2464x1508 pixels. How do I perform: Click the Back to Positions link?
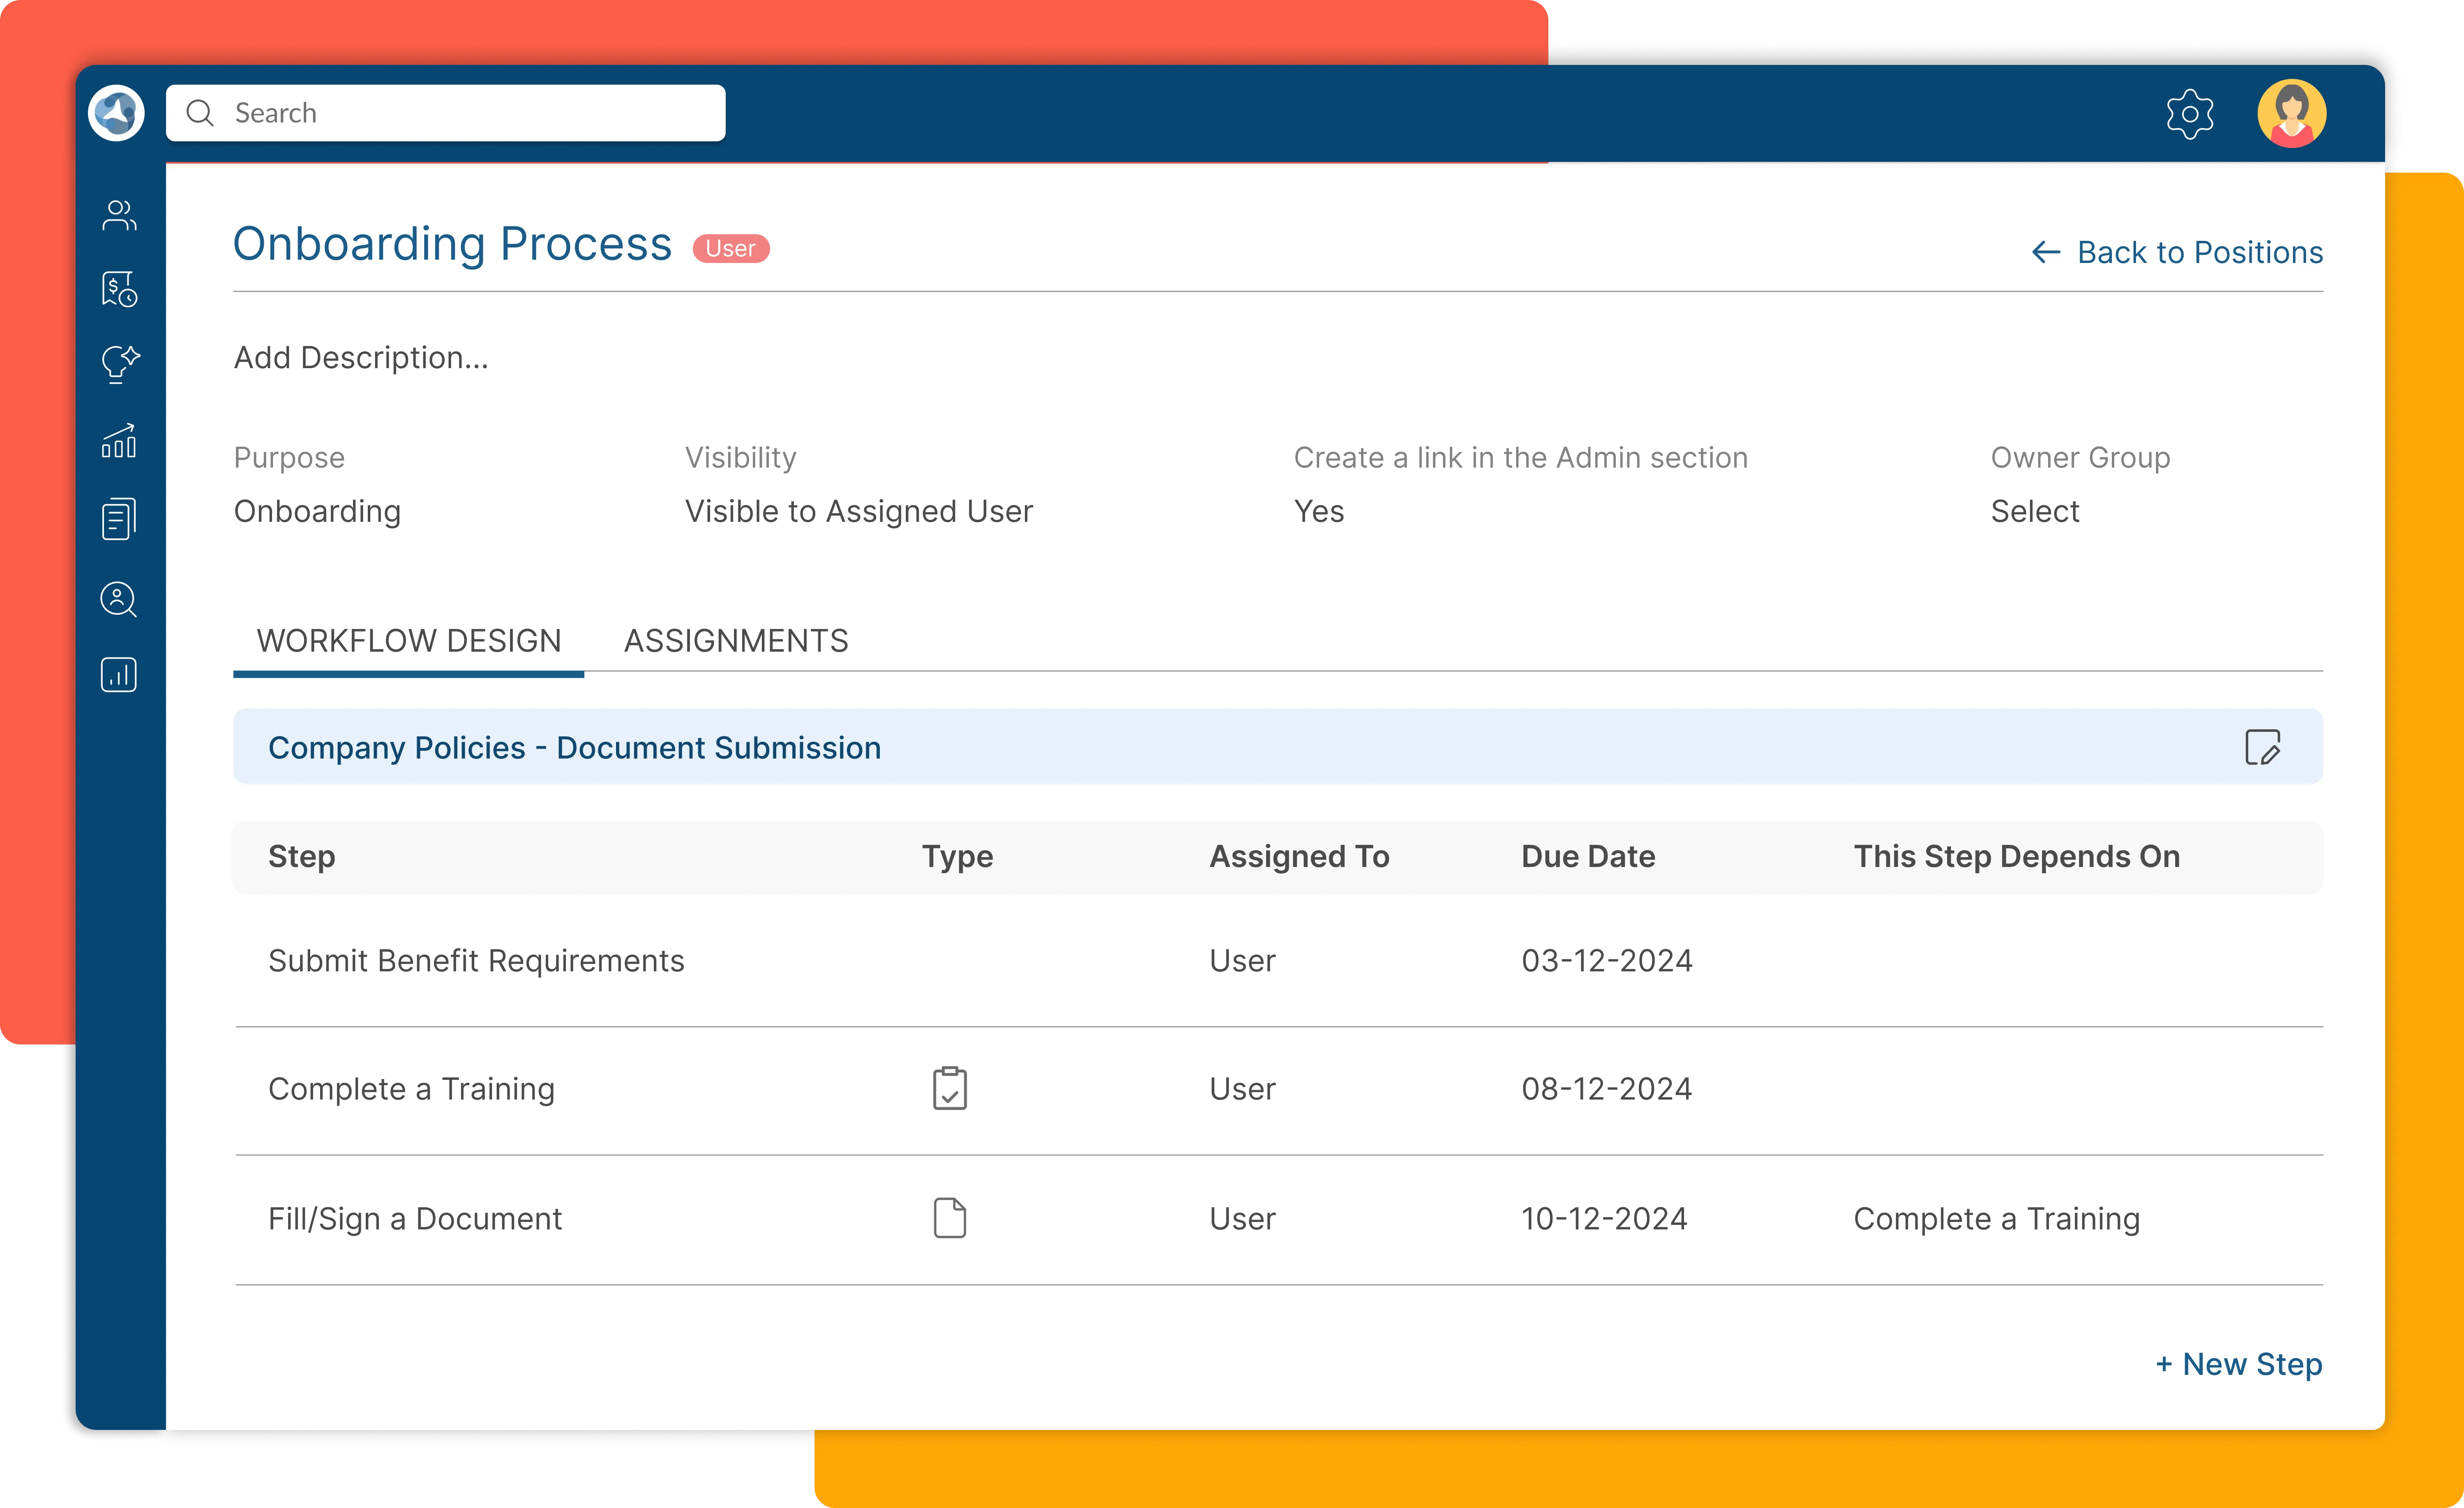click(x=2177, y=252)
